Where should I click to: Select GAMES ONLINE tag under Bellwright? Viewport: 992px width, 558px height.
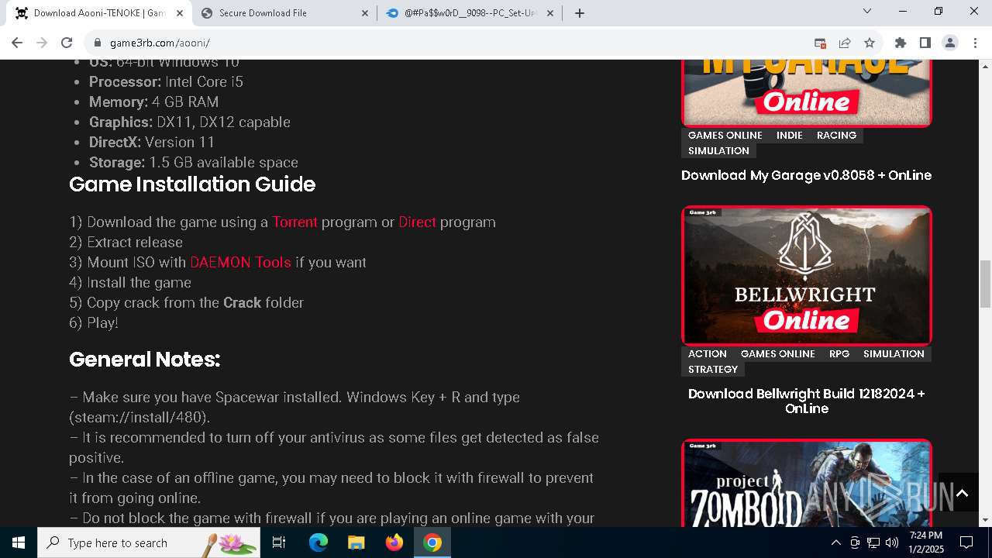[778, 353]
